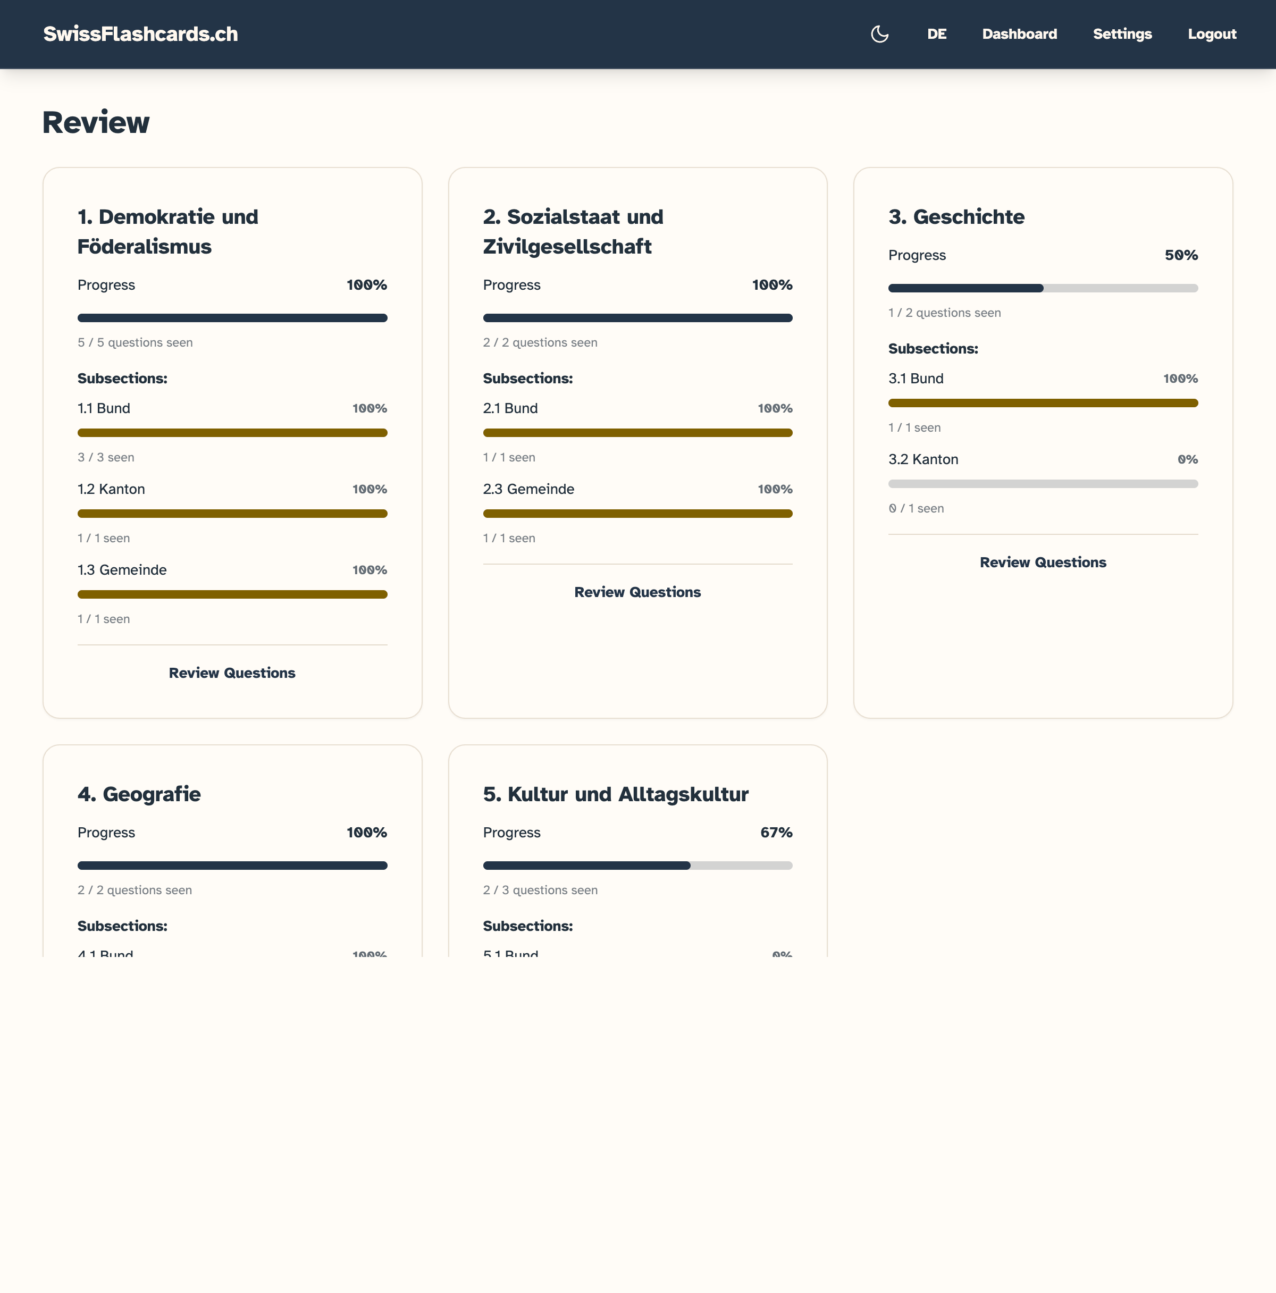Click '1 / 2 questions seen' text
Screen dimensions: 1276x1293
click(x=944, y=313)
